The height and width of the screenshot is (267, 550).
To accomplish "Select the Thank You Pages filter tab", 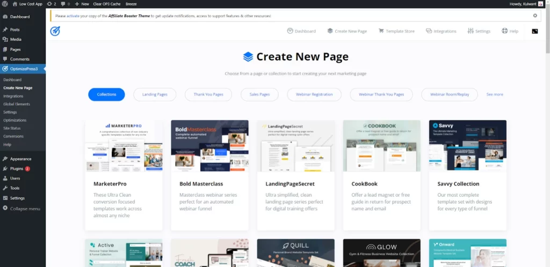I will [208, 94].
